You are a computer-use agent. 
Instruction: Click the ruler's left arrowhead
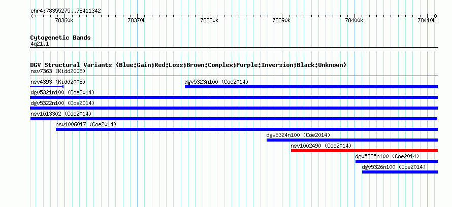pos(31,16)
